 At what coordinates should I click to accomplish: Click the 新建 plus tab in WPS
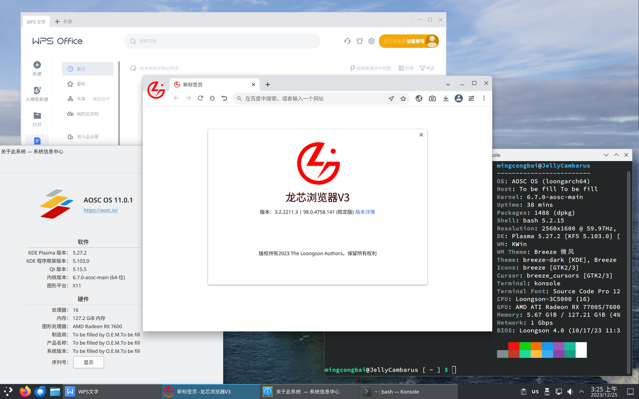coord(63,22)
